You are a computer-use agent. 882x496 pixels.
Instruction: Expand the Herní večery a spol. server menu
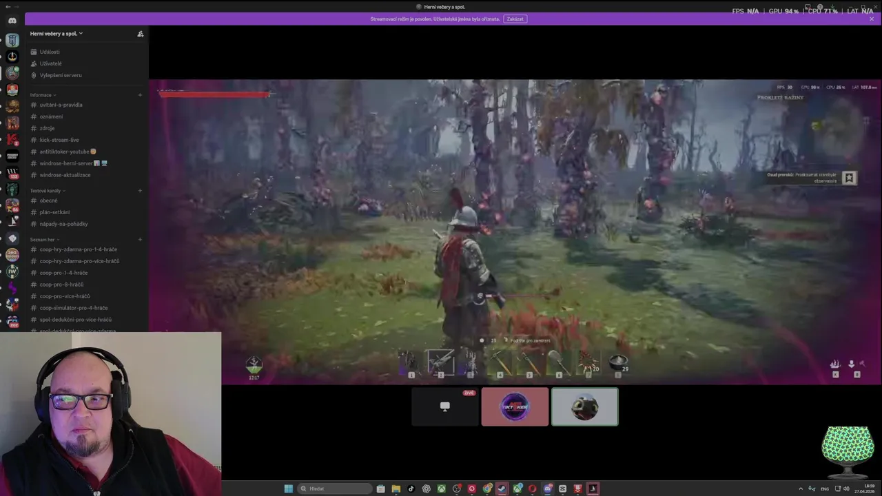click(57, 33)
